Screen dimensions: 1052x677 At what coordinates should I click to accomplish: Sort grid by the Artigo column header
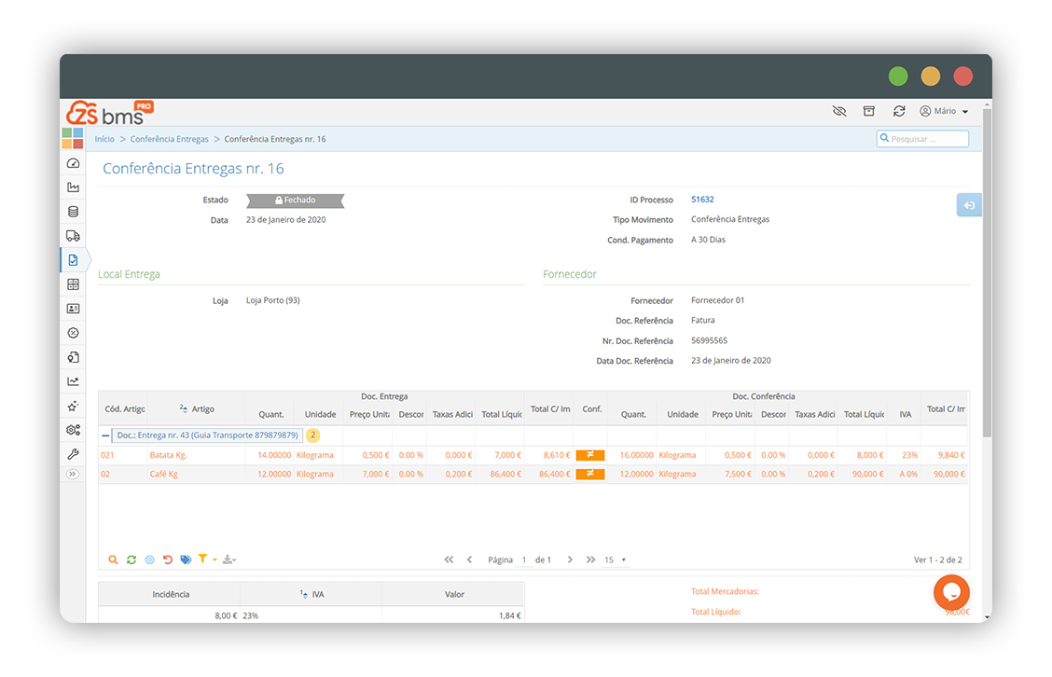[x=197, y=408]
